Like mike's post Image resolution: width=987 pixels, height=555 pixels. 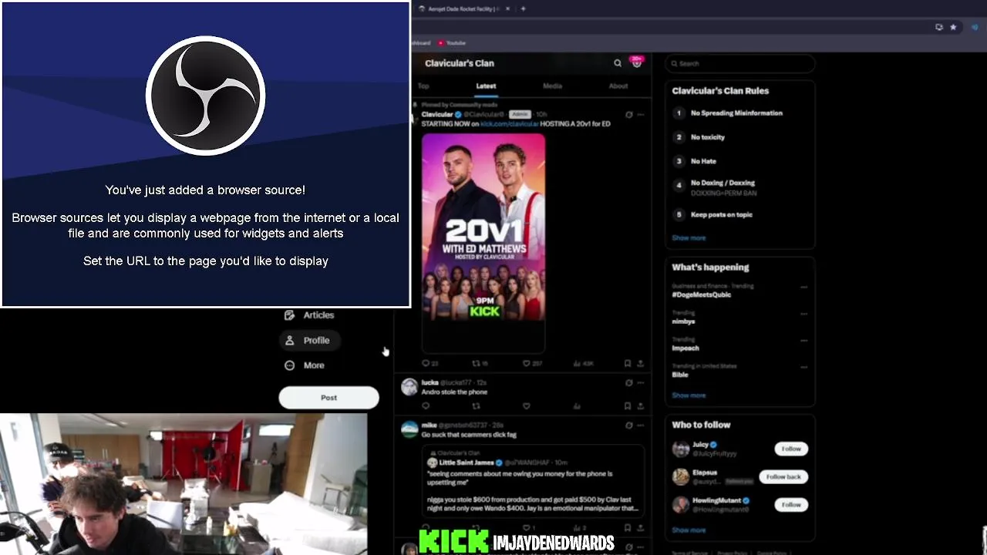[529, 528]
